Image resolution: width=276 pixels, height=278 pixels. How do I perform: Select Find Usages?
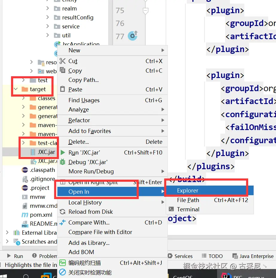(x=112, y=100)
